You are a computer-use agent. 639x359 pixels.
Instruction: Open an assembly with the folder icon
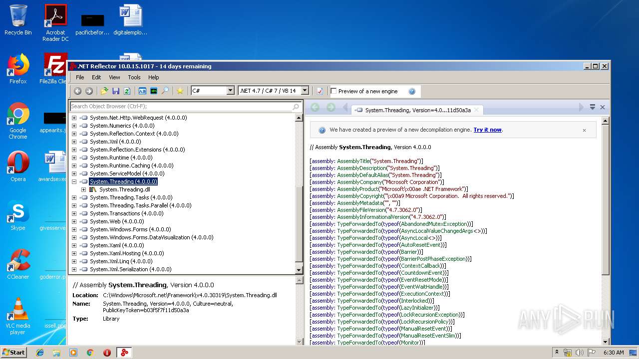104,91
